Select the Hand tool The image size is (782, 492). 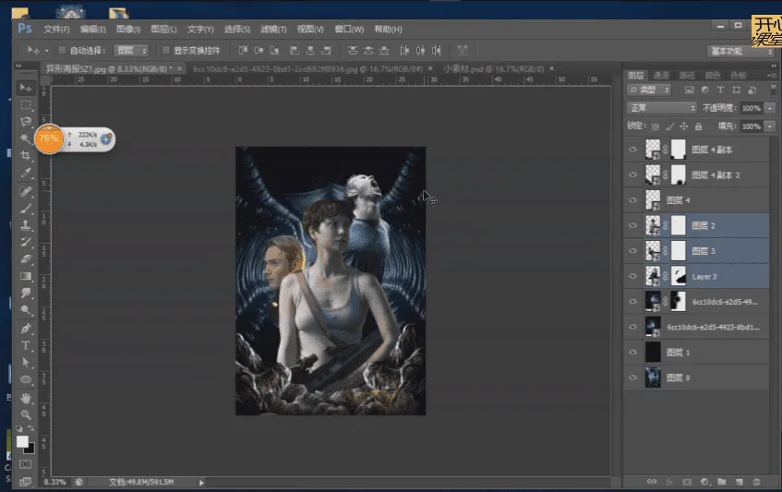tap(26, 397)
